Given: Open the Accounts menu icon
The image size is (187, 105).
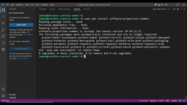Looking at the screenshot, I should click(x=3, y=89).
